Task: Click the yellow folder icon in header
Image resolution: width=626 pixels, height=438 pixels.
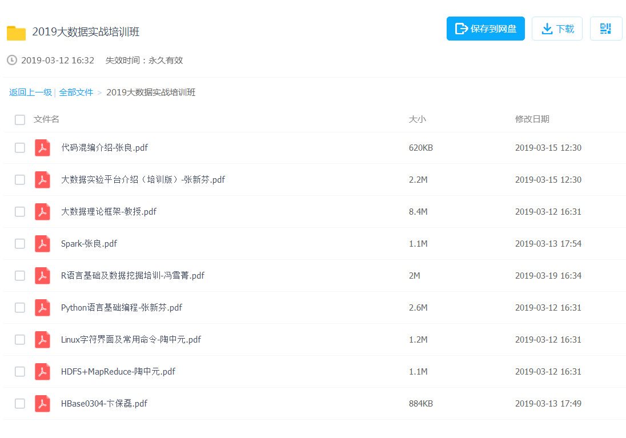Action: (x=16, y=33)
